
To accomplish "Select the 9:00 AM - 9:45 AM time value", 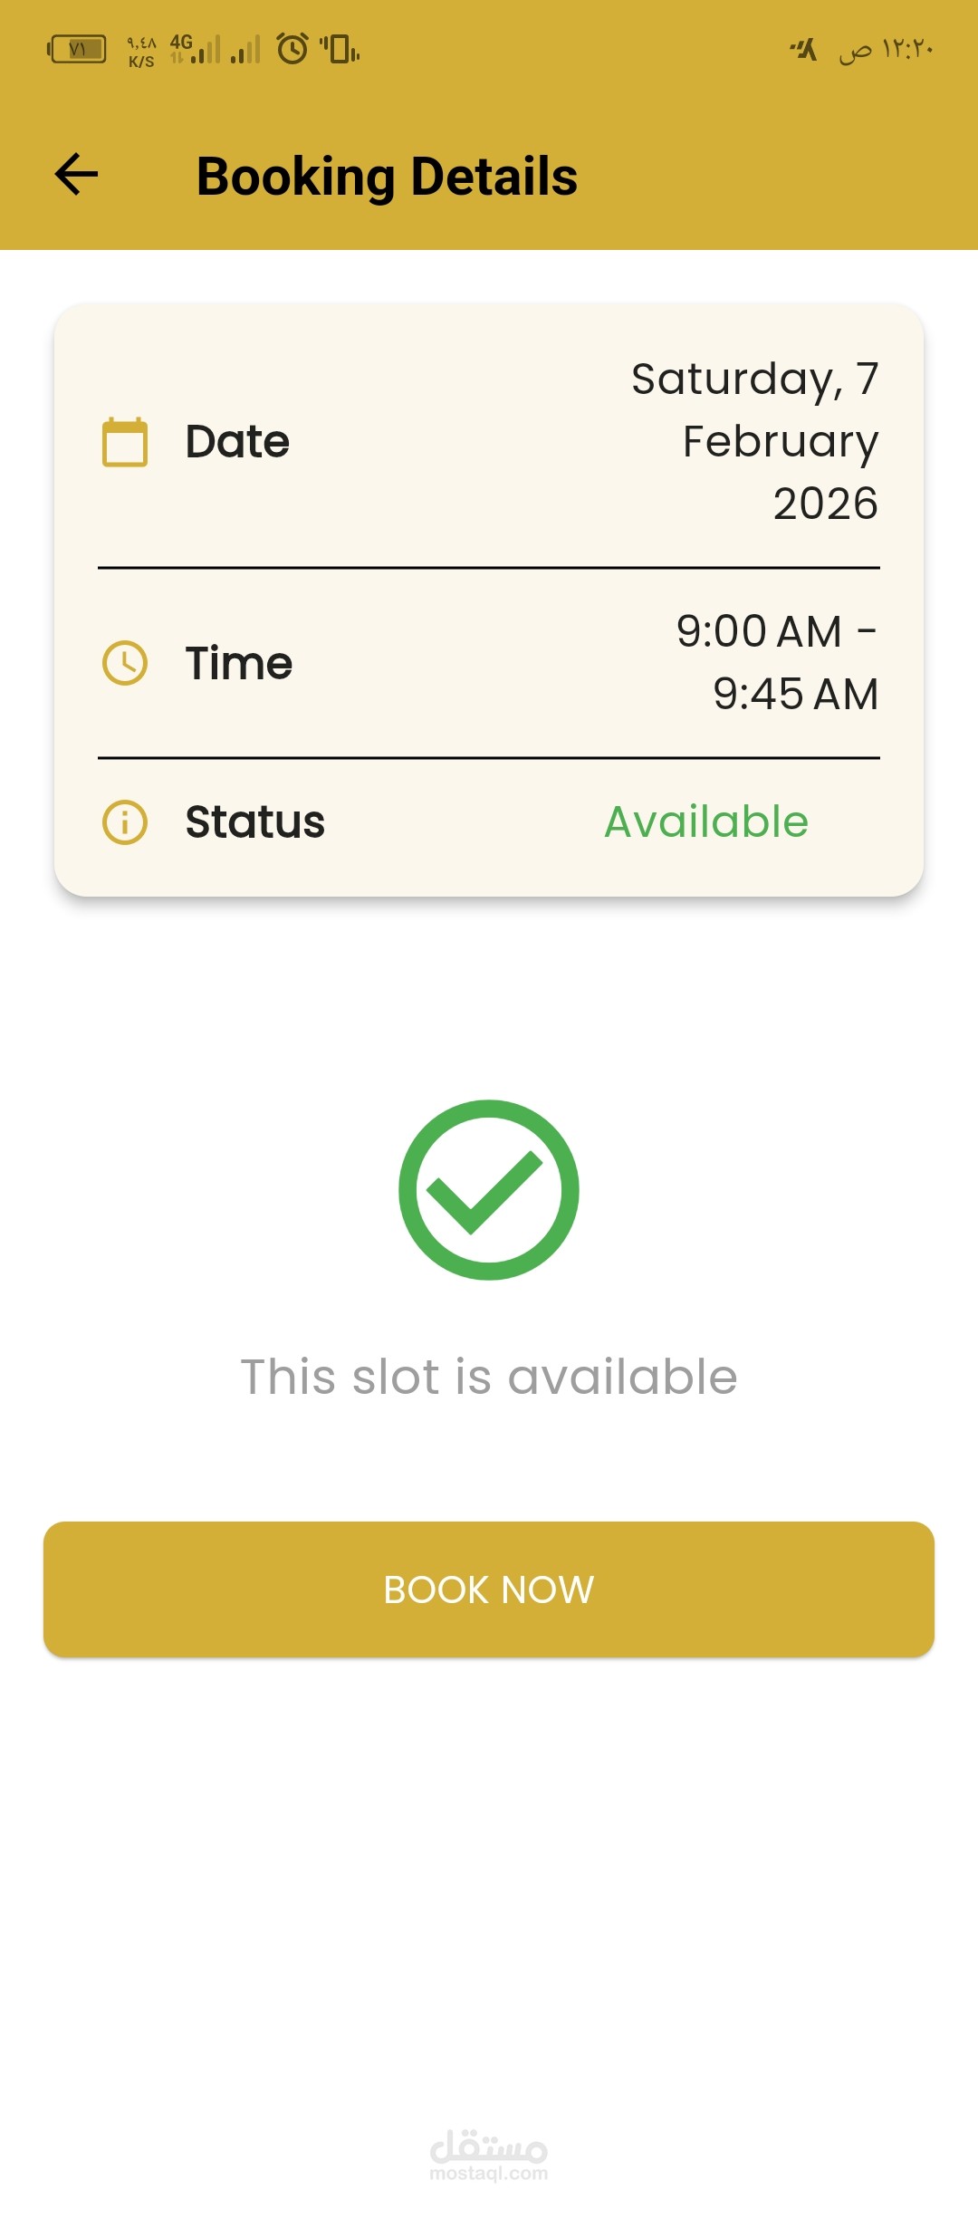I will click(777, 662).
